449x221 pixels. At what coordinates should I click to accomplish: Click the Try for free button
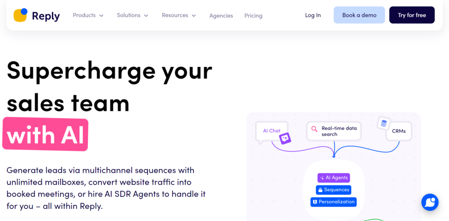pos(412,15)
